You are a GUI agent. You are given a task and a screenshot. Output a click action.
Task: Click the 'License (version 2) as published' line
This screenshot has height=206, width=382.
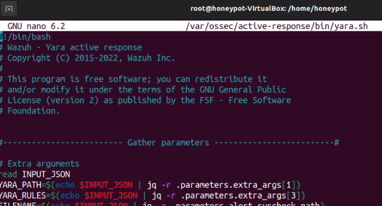click(146, 100)
